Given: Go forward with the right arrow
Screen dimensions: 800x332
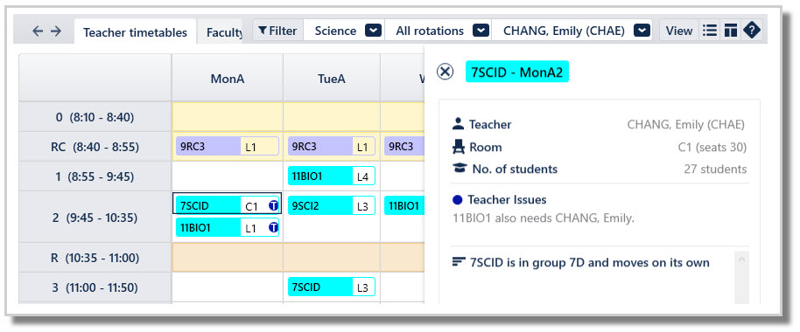Looking at the screenshot, I should click(x=56, y=31).
